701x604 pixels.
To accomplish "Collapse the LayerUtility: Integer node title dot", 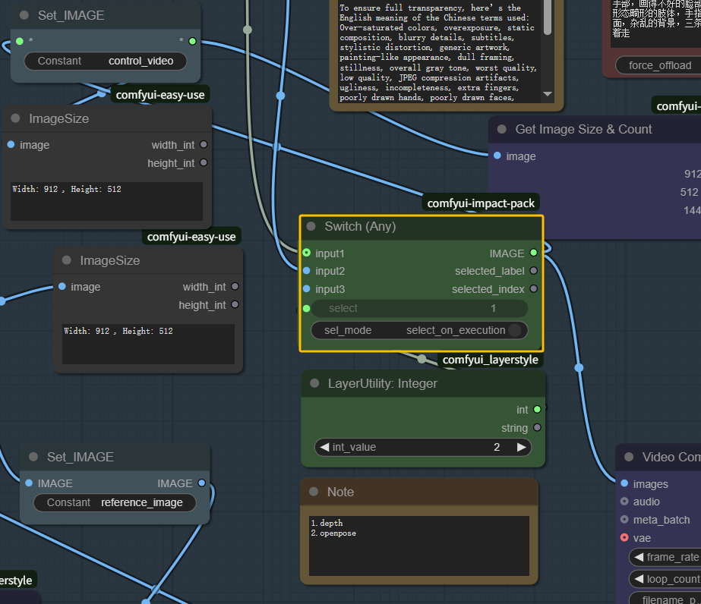I will 314,383.
